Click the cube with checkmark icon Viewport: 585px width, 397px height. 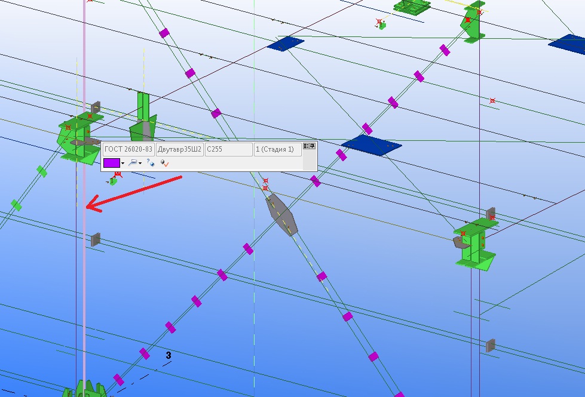click(164, 162)
